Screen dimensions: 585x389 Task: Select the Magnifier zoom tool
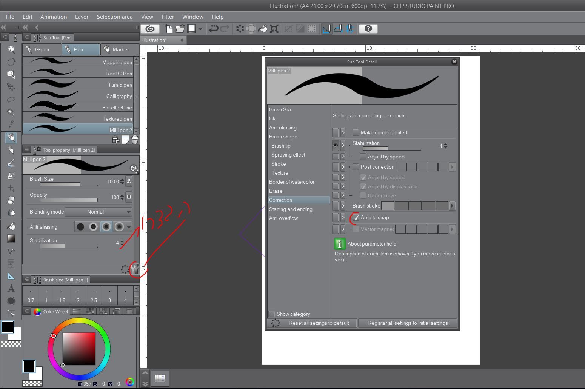(x=11, y=50)
